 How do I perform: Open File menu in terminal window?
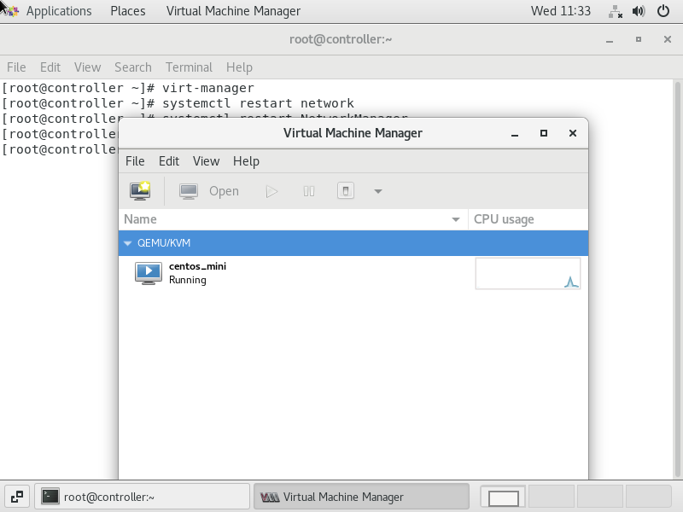coord(16,67)
